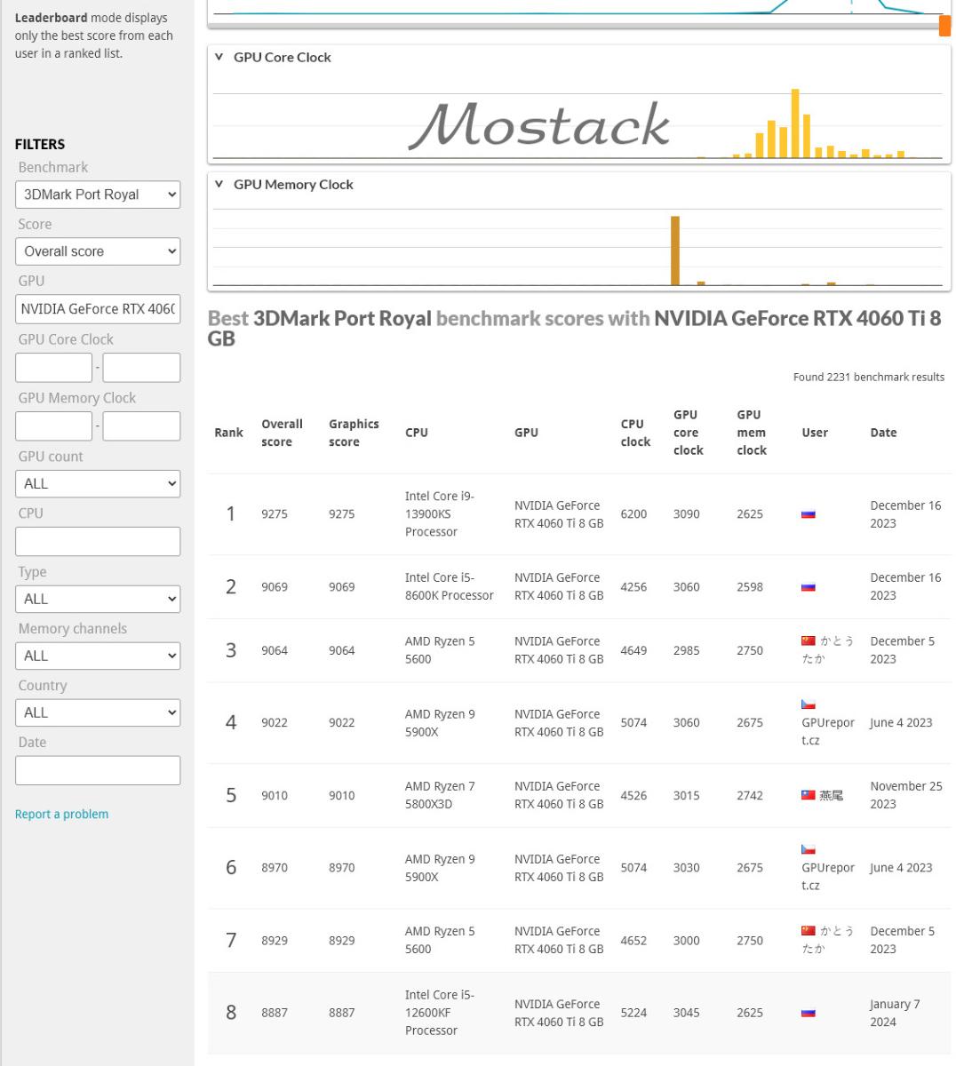Click the GPU core clock column header
Screen dimensions: 956x1066
click(689, 433)
